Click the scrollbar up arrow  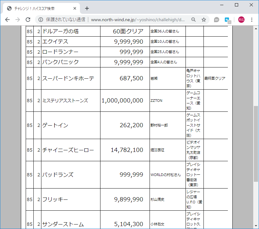click(x=256, y=29)
